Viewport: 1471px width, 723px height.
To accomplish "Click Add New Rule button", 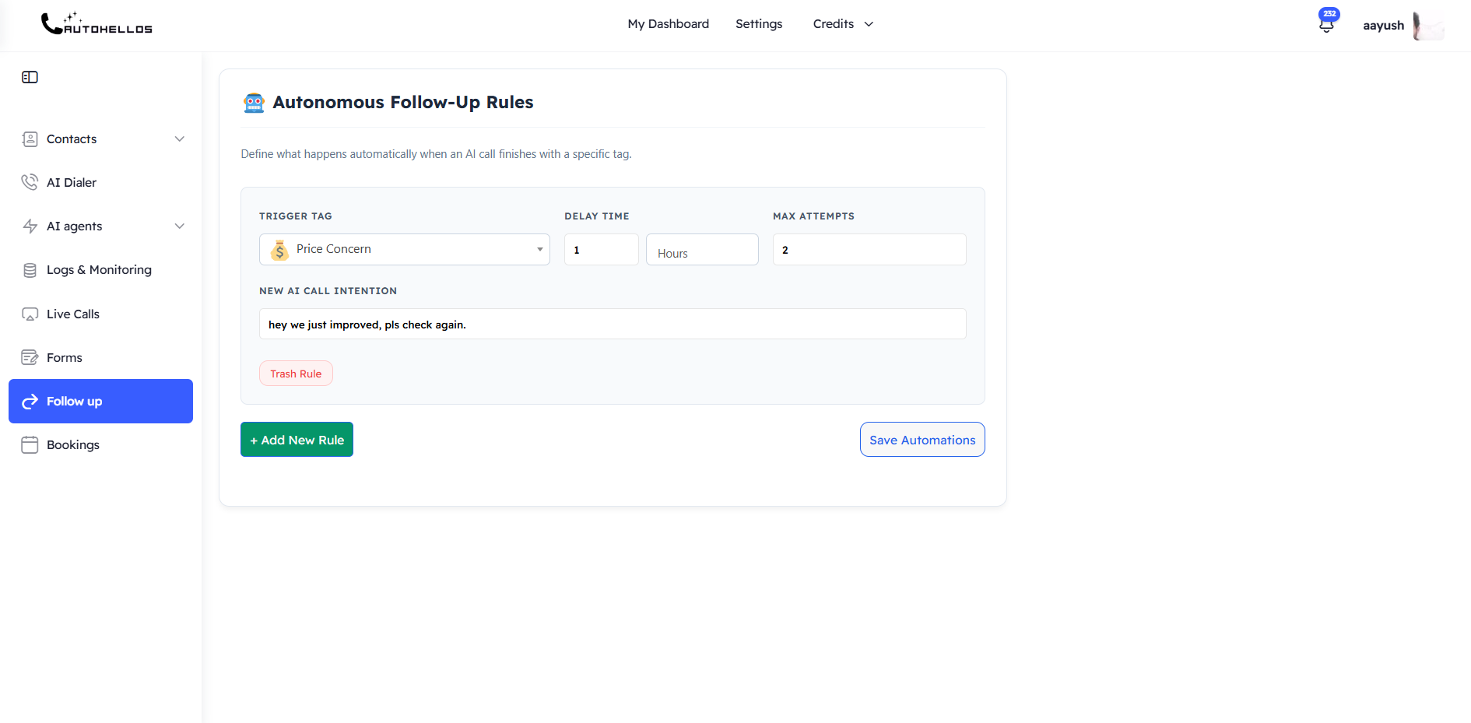I will click(x=297, y=440).
